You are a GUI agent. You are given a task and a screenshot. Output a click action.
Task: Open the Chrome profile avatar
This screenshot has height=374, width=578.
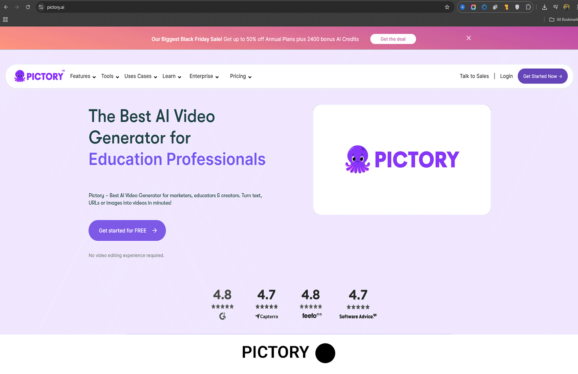click(566, 7)
